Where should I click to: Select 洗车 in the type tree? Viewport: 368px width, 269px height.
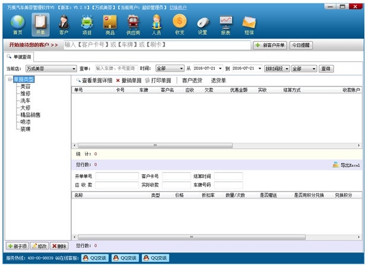[26, 101]
